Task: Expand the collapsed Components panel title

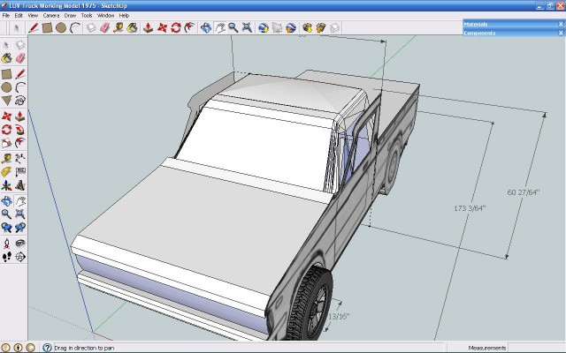Action: coord(479,33)
